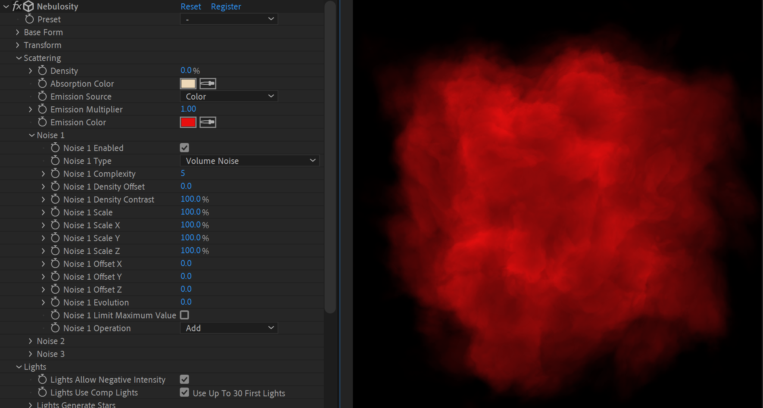Click the Nebulosity cube plugin icon

coord(28,6)
